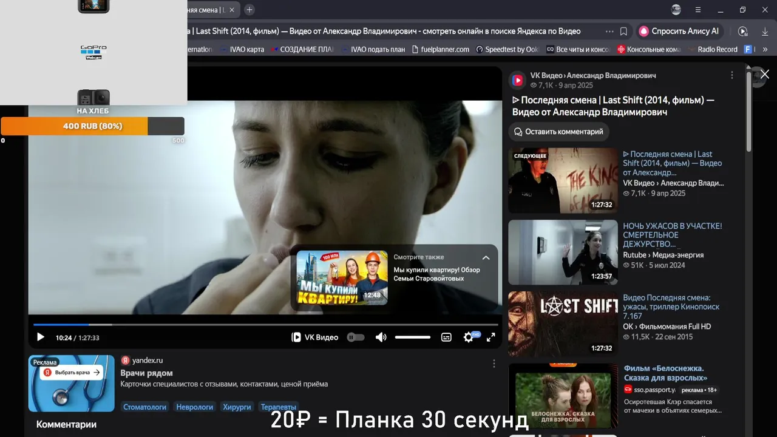This screenshot has width=777, height=437.
Task: Open Белоснежка ad thumbnail
Action: [x=563, y=395]
